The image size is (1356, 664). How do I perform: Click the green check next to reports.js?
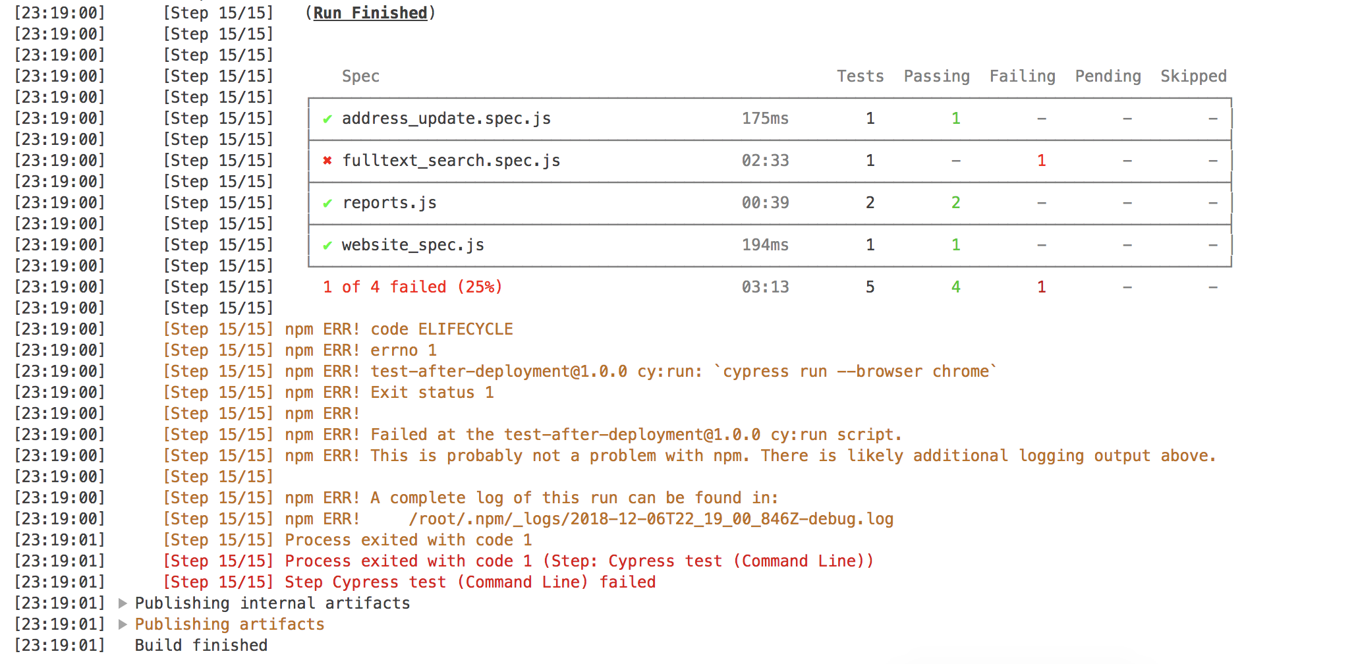327,203
